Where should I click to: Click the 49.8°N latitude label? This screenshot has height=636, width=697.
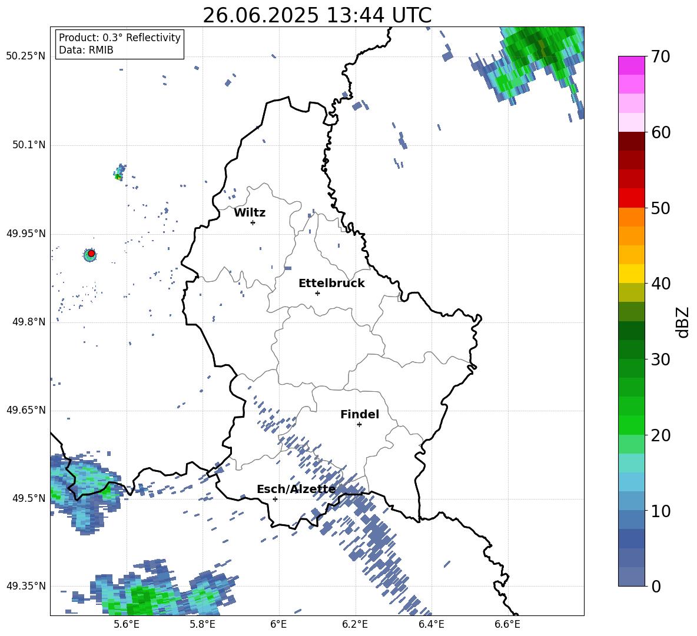click(x=28, y=322)
